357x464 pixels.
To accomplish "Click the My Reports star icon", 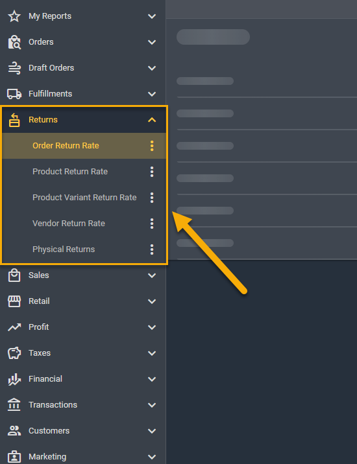I will tap(14, 16).
